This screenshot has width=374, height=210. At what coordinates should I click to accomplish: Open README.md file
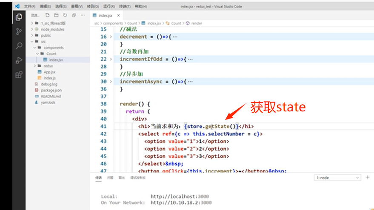(x=51, y=96)
